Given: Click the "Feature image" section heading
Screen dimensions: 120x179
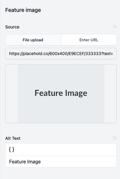Looking at the screenshot, I should point(23,10).
